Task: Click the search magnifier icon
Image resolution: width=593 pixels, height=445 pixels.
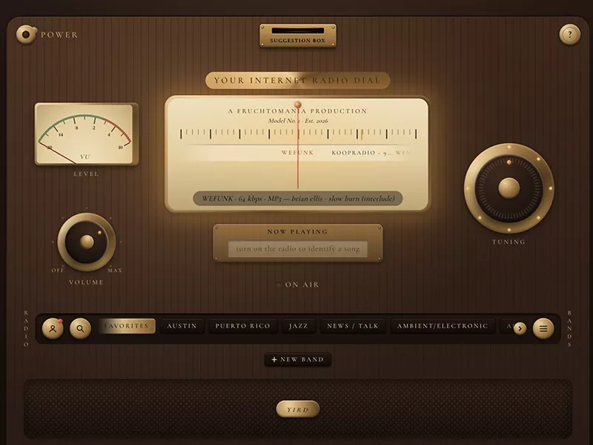Action: pyautogui.click(x=80, y=329)
